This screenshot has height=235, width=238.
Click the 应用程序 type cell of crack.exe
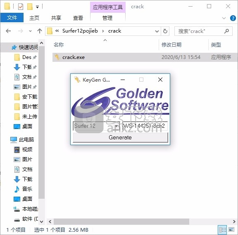tap(221, 57)
